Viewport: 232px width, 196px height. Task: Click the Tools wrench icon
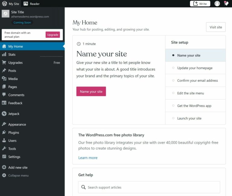(x=4, y=148)
